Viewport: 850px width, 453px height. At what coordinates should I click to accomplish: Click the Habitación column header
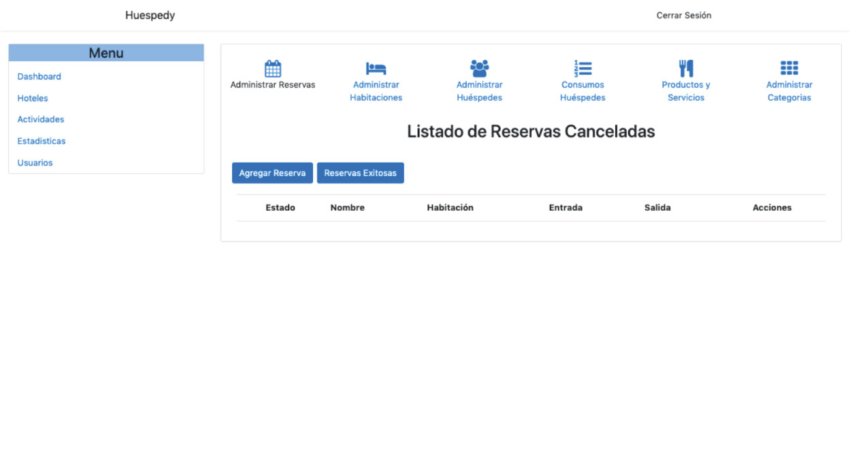[450, 208]
